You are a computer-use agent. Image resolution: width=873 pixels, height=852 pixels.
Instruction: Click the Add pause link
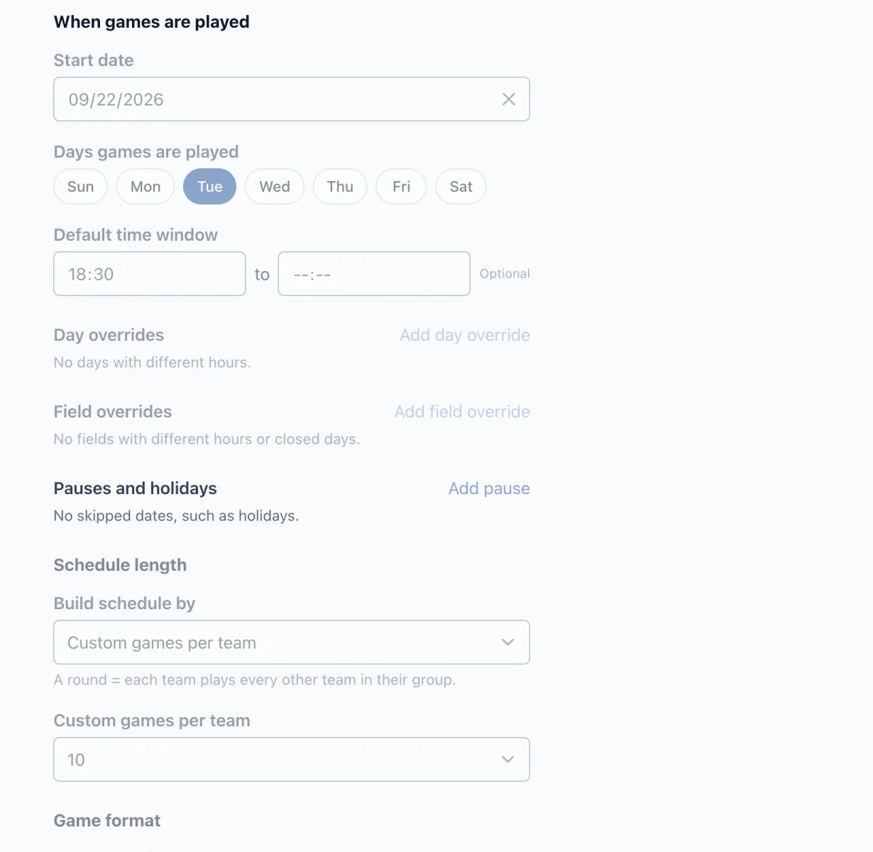pos(489,488)
